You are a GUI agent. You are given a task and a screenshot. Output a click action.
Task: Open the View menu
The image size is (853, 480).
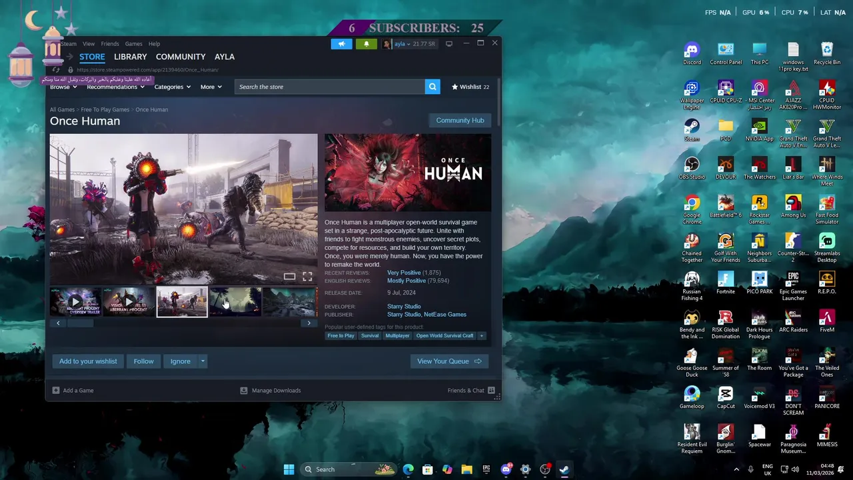point(89,44)
